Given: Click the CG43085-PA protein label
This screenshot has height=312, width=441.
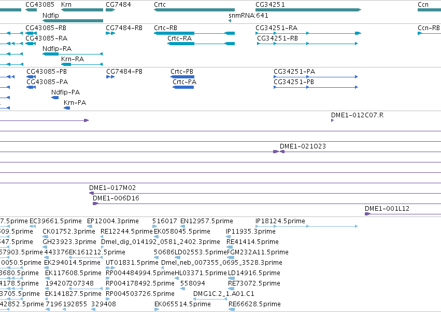Looking at the screenshot, I should (x=47, y=82).
